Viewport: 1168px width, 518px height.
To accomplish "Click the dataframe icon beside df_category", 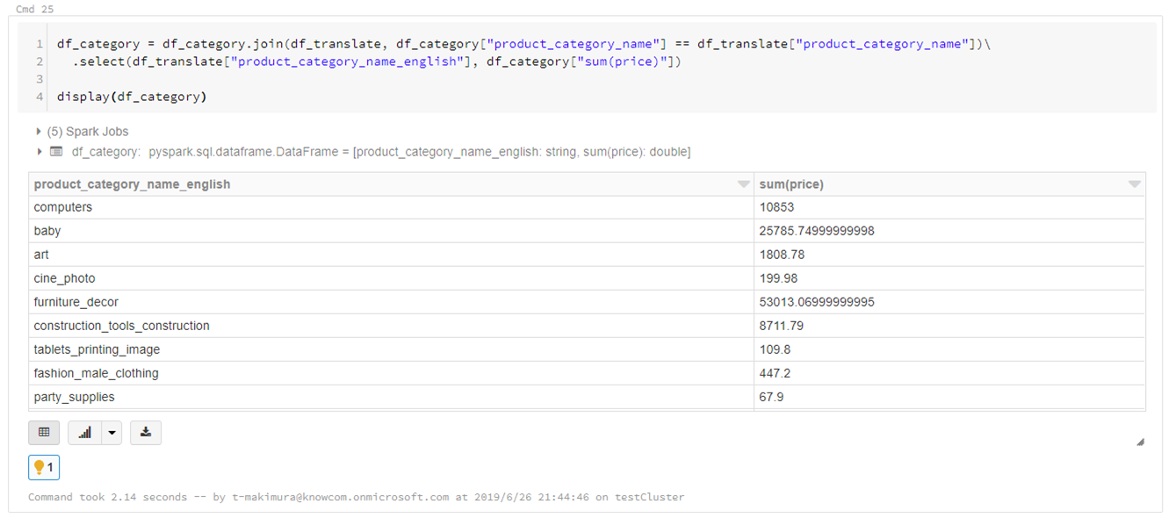I will (x=56, y=151).
